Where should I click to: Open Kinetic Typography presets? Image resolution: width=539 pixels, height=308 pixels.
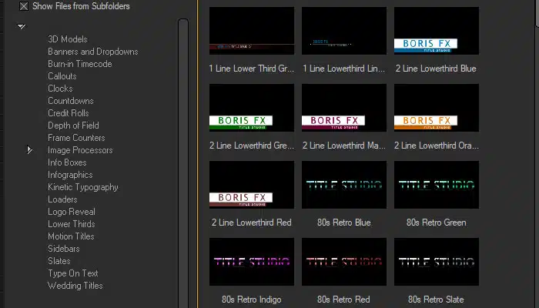83,187
